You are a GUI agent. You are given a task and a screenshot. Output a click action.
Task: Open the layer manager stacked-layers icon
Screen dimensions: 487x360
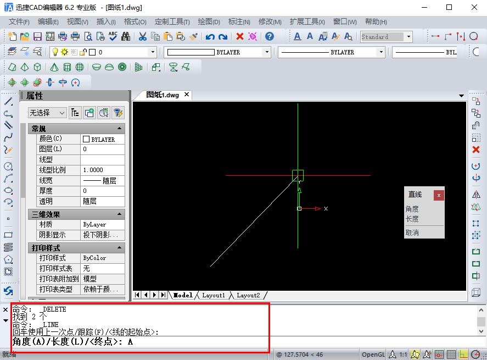pos(12,52)
